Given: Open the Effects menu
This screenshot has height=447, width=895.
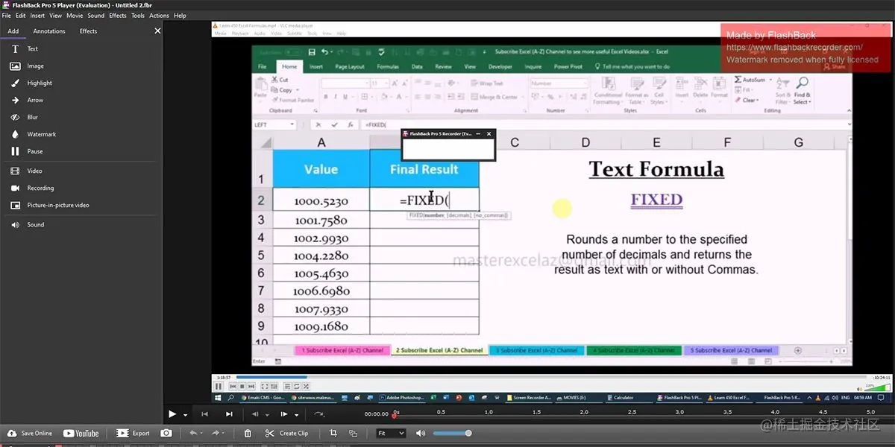Looking at the screenshot, I should pyautogui.click(x=118, y=16).
